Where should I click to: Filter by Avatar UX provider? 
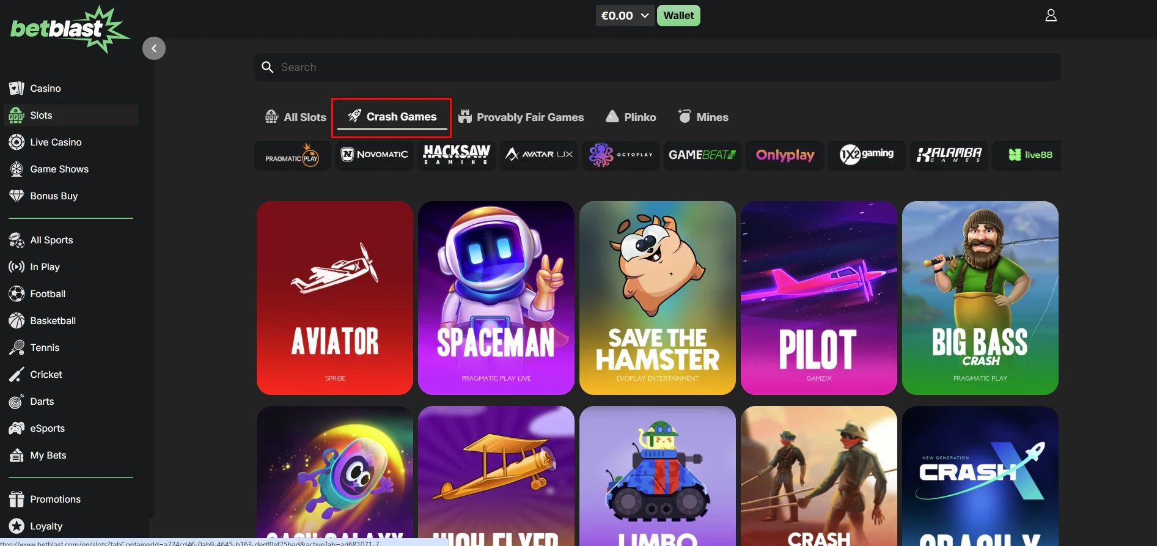pyautogui.click(x=538, y=155)
